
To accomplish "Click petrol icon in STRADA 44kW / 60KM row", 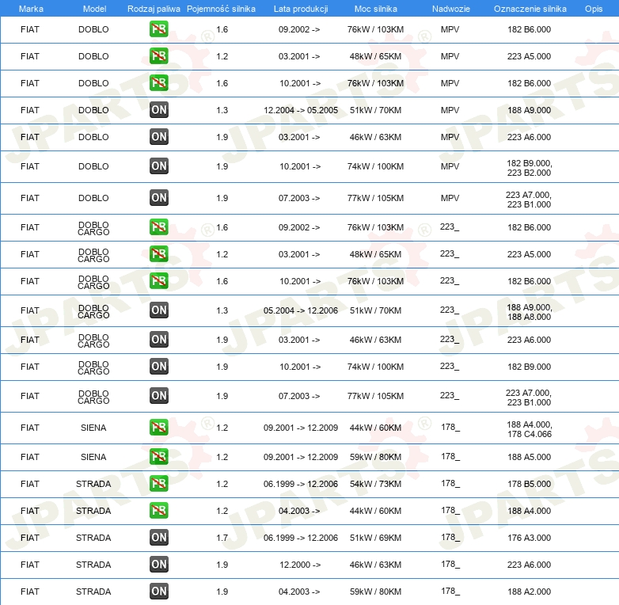I will click(x=158, y=510).
